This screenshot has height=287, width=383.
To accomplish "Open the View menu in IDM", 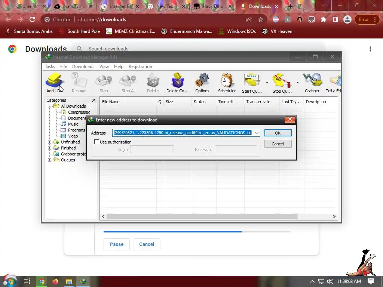I will coord(104,67).
